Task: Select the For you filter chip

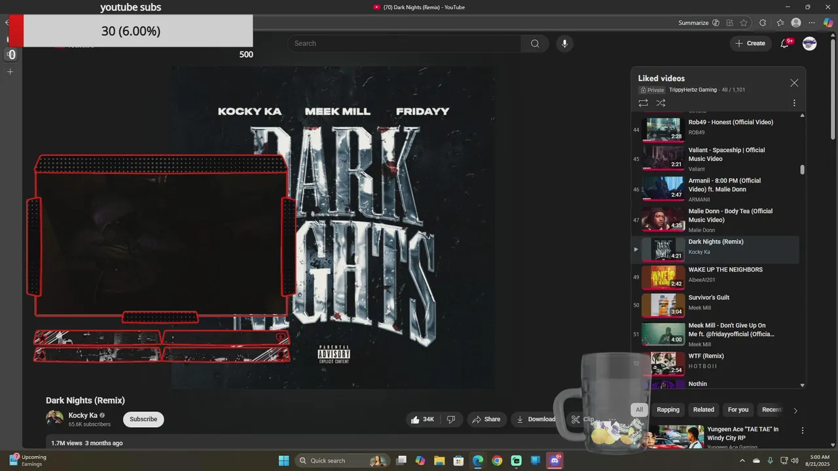Action: (738, 410)
